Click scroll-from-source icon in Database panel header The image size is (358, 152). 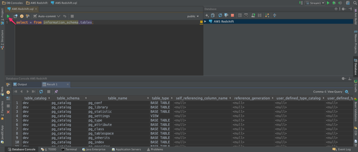pos(336,9)
